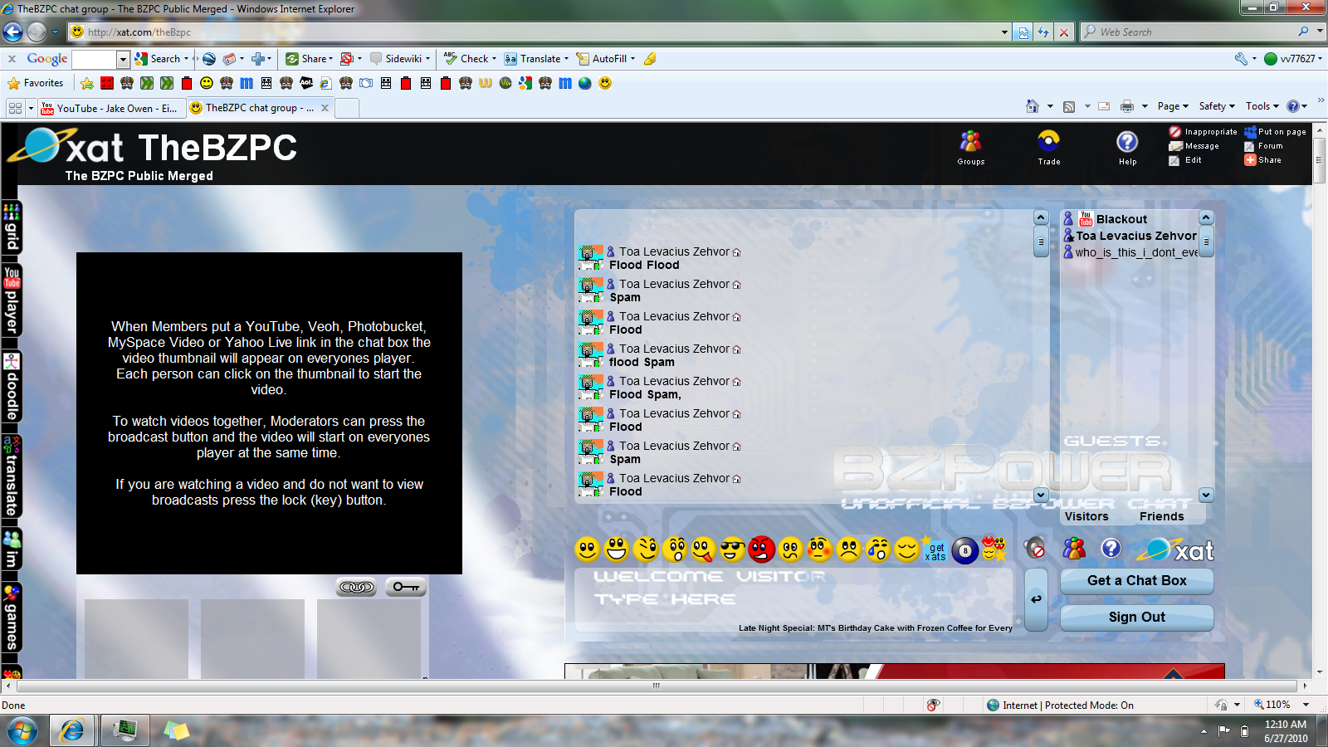Open Internet Explorer from the taskbar

(x=73, y=730)
